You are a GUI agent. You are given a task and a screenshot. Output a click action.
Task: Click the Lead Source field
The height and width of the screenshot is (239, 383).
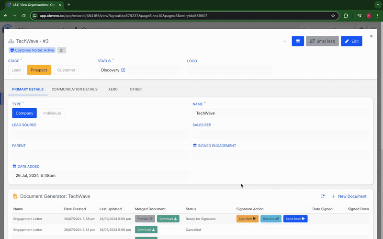101,134
